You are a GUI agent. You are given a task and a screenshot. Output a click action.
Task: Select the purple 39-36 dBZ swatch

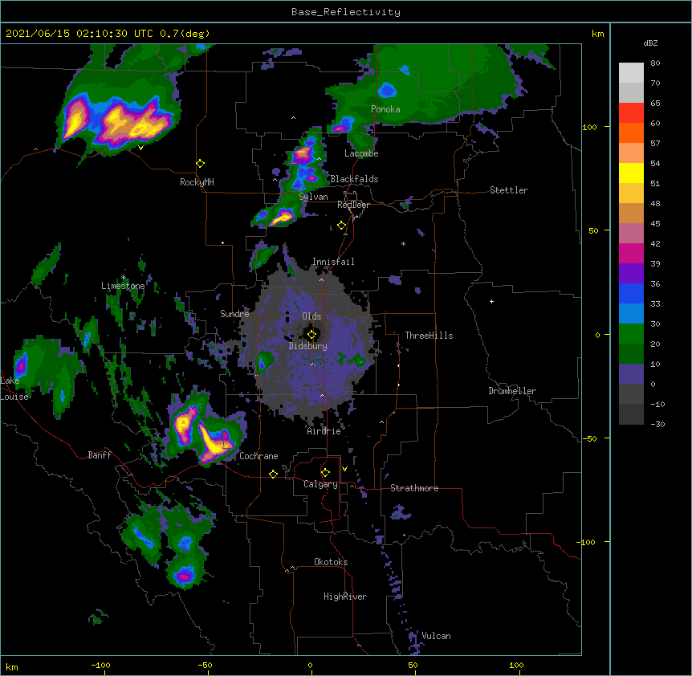click(631, 274)
